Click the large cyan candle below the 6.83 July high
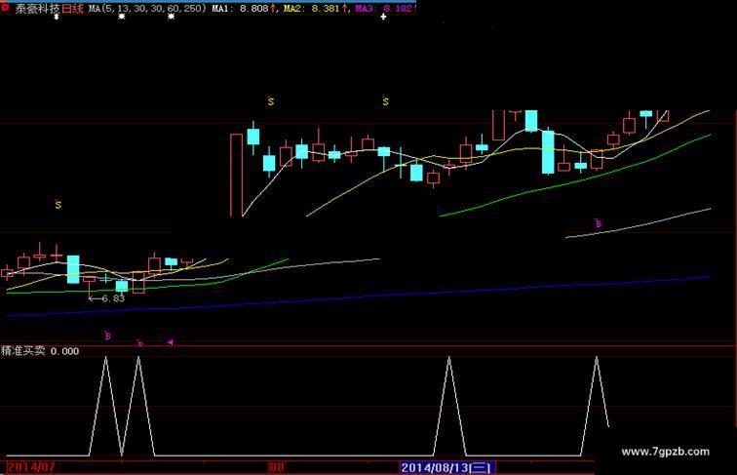 pyautogui.click(x=73, y=269)
